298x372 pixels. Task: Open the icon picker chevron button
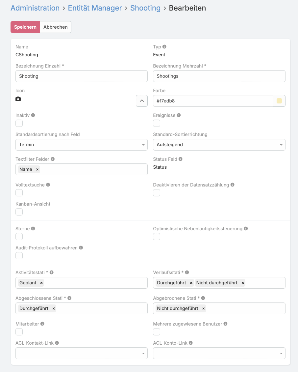click(x=142, y=101)
